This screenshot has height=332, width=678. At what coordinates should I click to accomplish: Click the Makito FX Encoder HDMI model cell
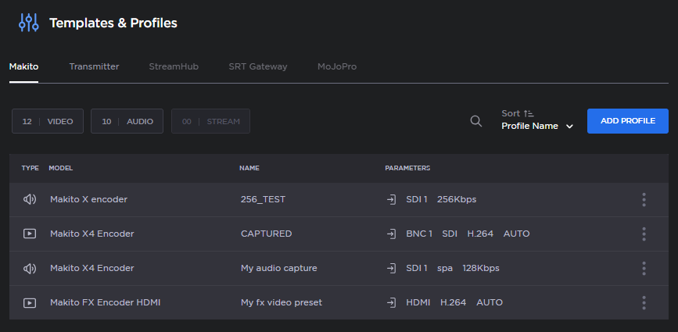coord(105,302)
